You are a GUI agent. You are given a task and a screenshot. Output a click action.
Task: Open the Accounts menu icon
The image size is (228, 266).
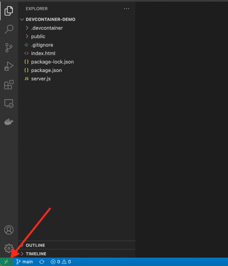(9, 230)
